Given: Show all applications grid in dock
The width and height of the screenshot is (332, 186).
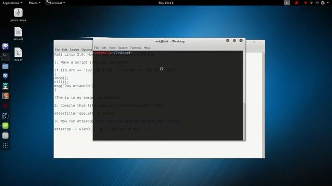Looking at the screenshot, I should pyautogui.click(x=5, y=146).
